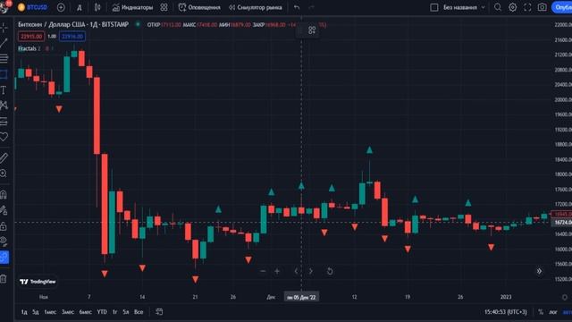Image resolution: width=572 pixels, height=322 pixels.
Task: Toggle magnet mode in left toolbar
Action: point(4,195)
